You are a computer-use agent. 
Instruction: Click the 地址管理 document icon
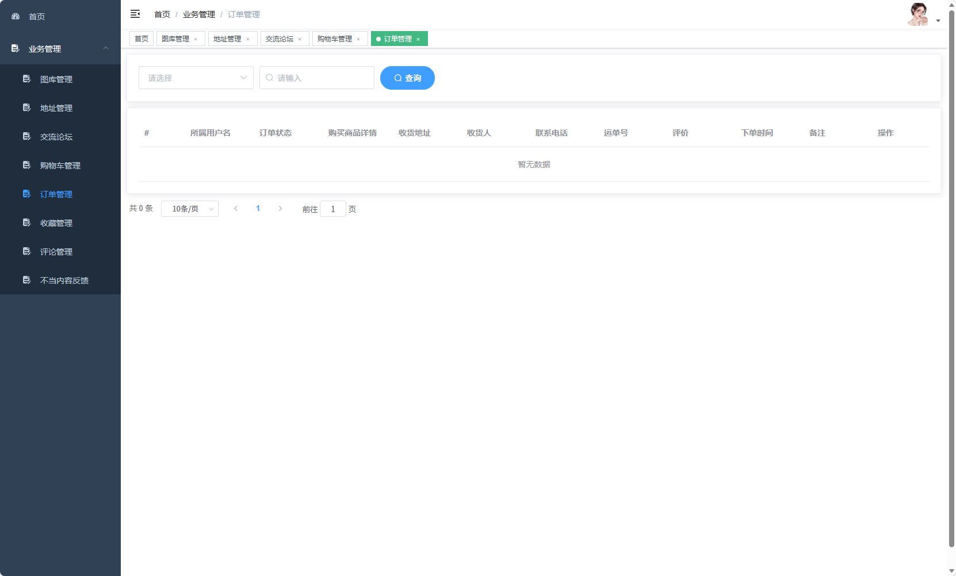(26, 107)
